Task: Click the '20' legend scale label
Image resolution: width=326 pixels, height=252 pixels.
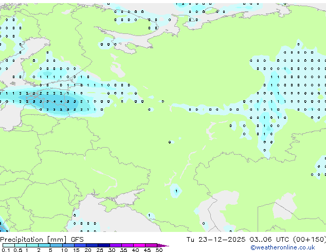Action: pyautogui.click(x=88, y=250)
